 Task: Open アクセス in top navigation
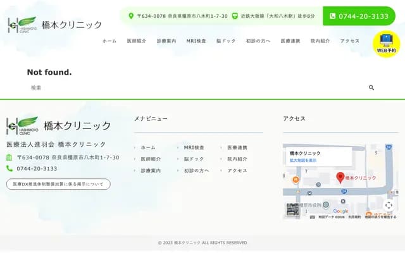(350, 40)
